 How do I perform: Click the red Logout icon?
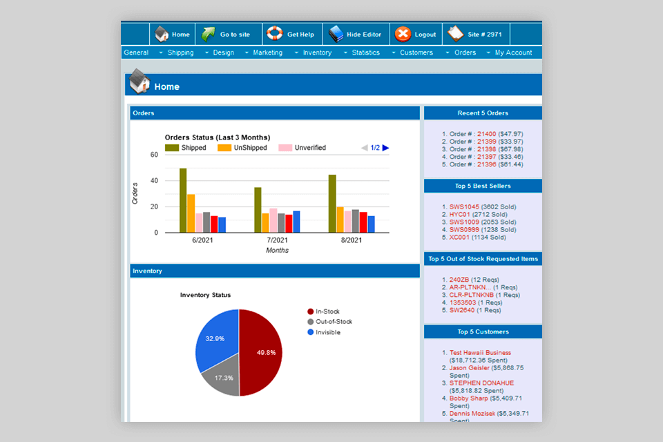pyautogui.click(x=404, y=33)
